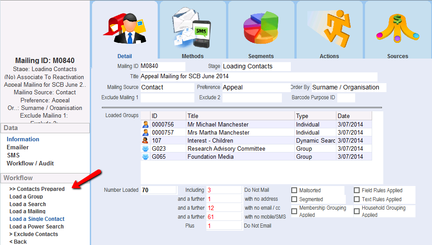Click the Do Not Mail count 3

click(x=224, y=190)
